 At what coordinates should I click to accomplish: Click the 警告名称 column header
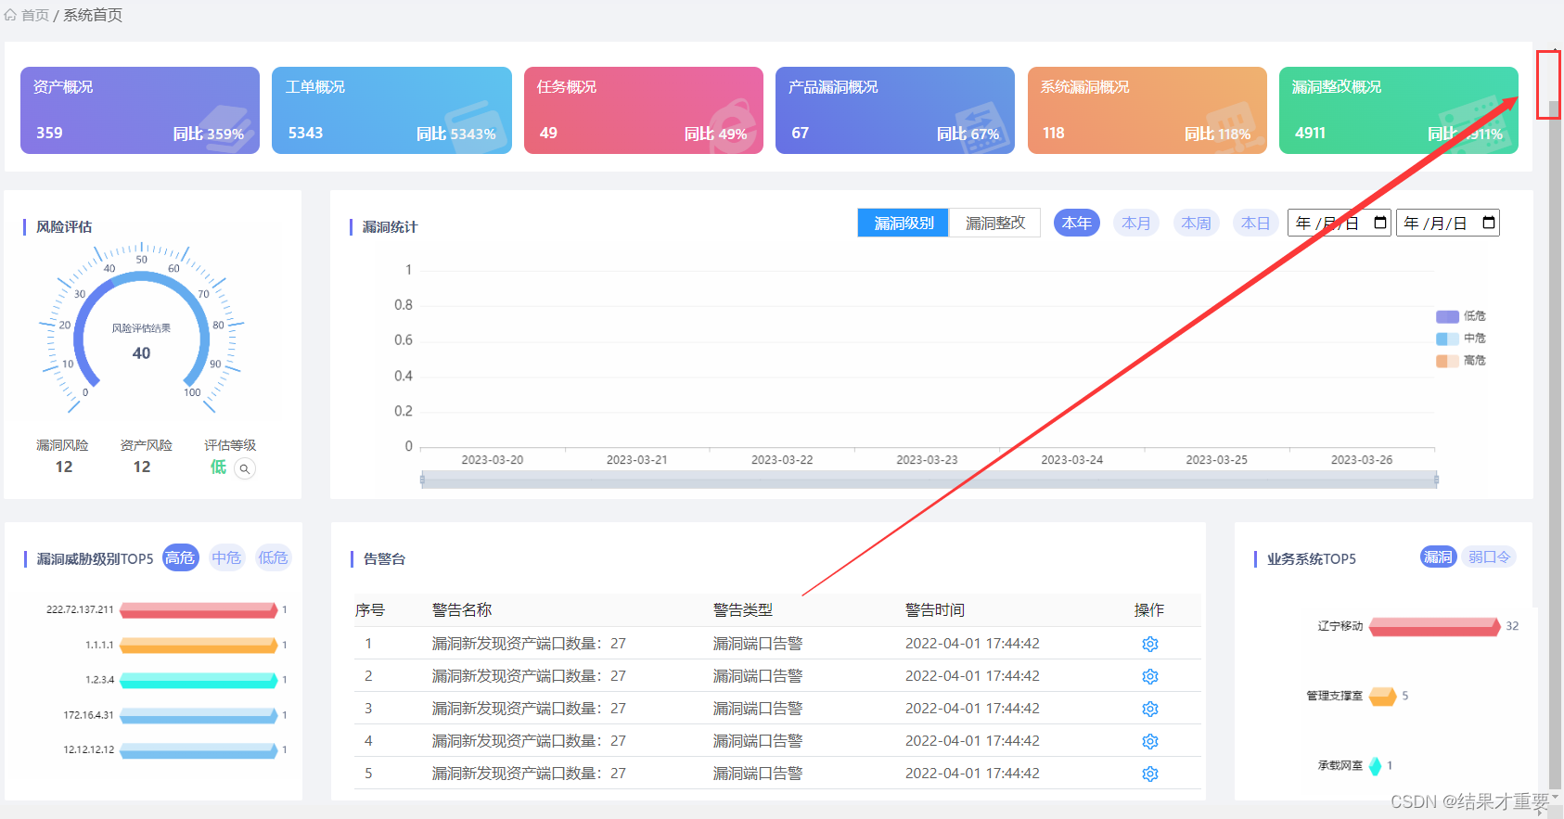[x=462, y=609]
